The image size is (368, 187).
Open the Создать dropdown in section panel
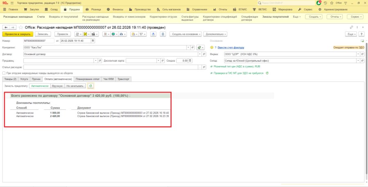point(314,17)
